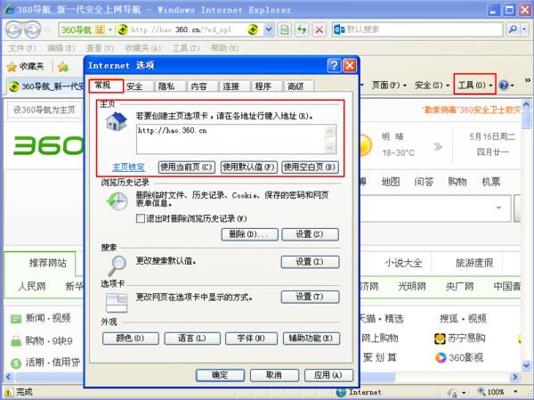Open the Page (页面(P)) toolbar dropdown
The height and width of the screenshot is (400, 534).
389,86
